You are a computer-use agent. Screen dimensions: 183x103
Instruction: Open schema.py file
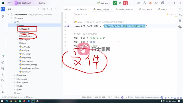[x=26, y=72]
